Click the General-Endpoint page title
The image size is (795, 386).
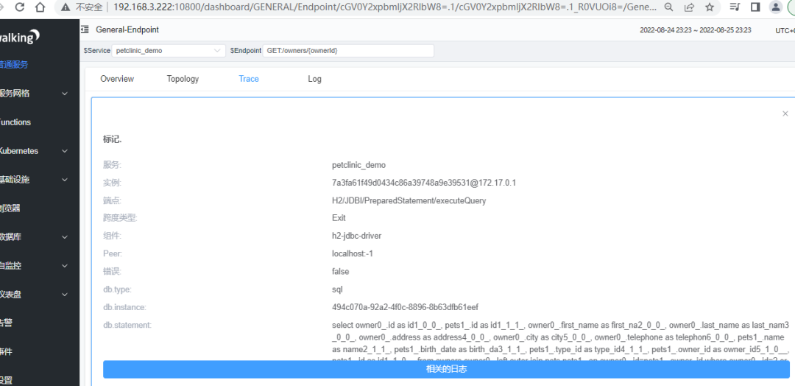(127, 29)
